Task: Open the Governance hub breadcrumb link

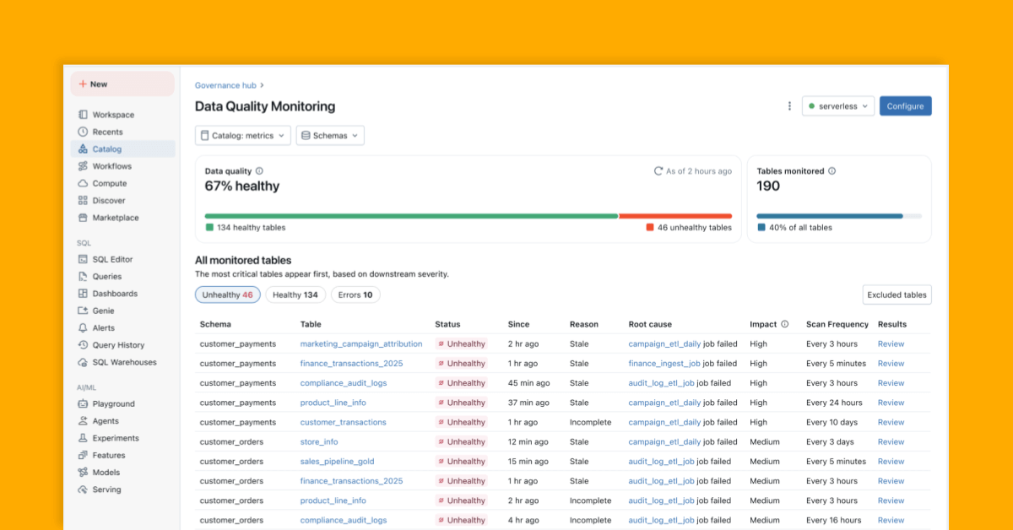Action: point(225,84)
